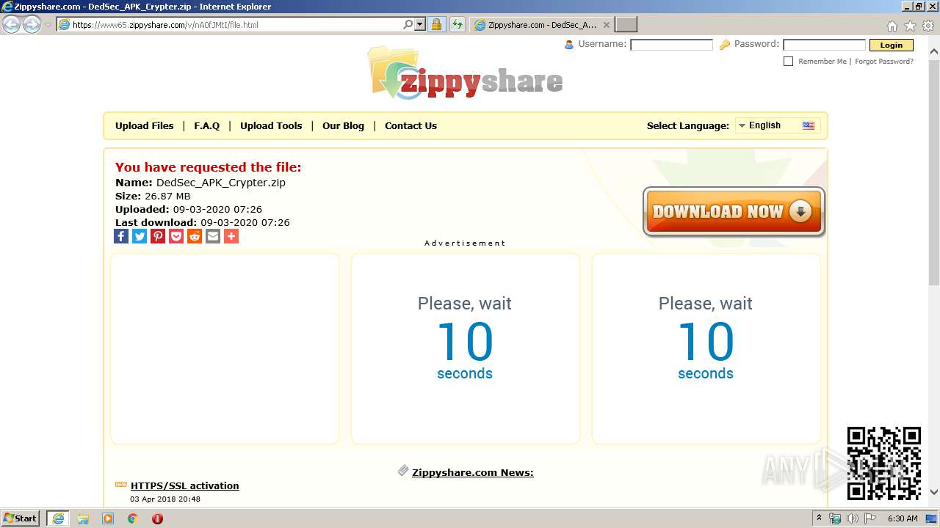Open Favorites star icon
This screenshot has width=940, height=528.
coord(910,26)
